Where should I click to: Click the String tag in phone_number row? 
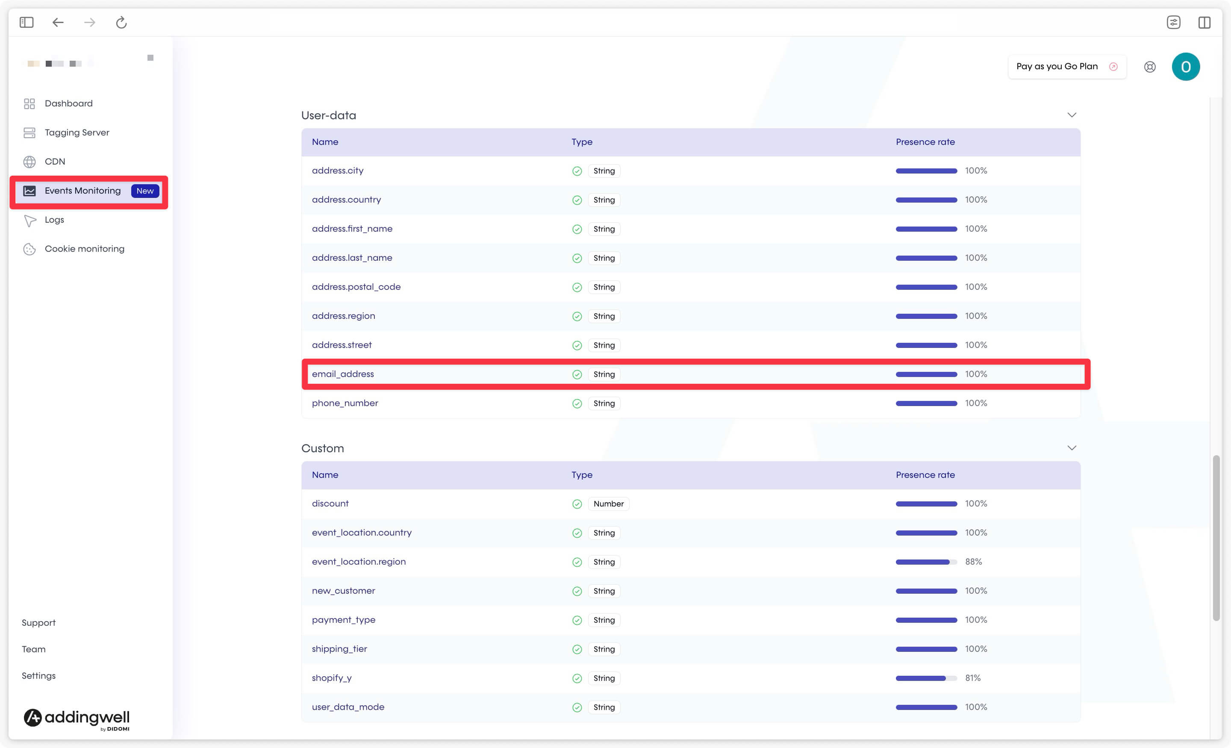pyautogui.click(x=604, y=403)
